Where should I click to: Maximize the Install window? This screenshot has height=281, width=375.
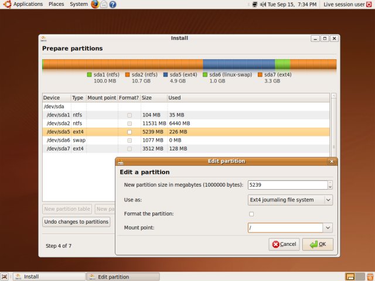click(325, 38)
